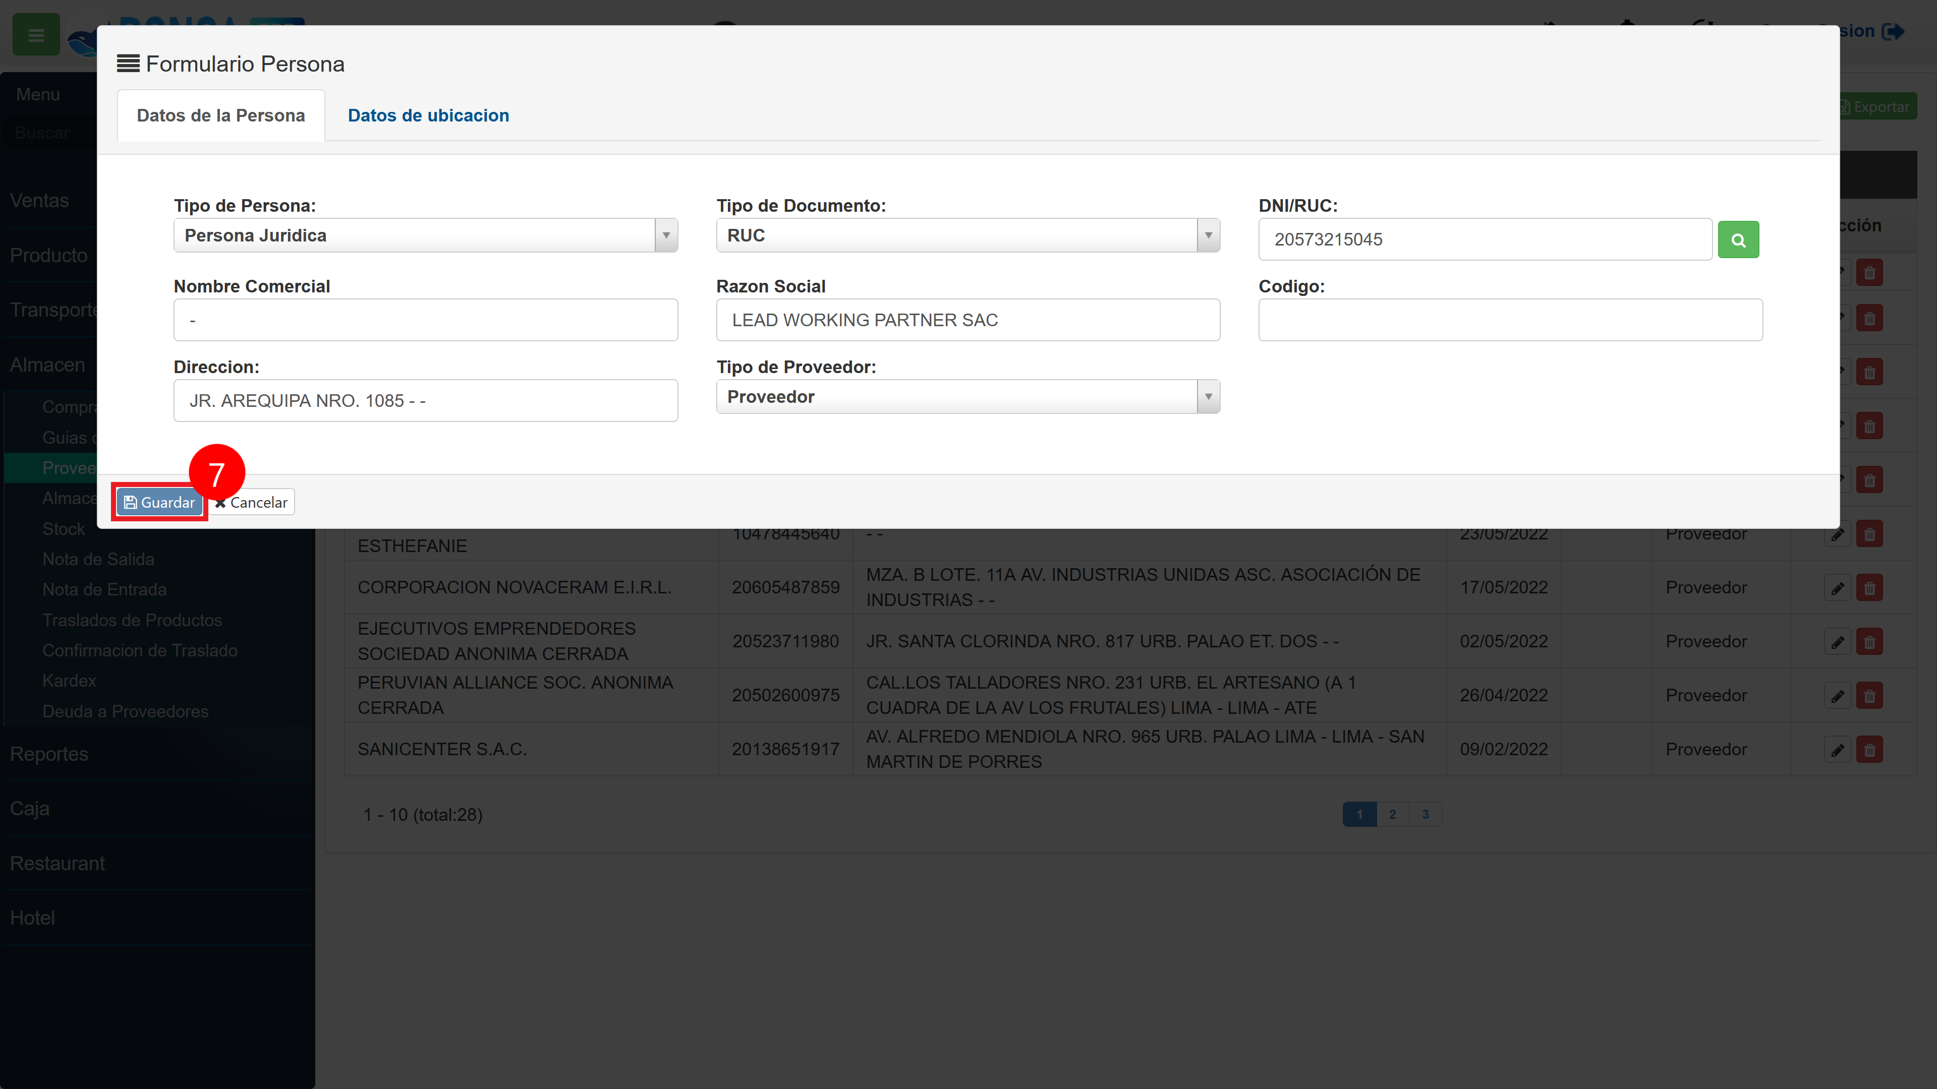Open Stock in the sidebar
The width and height of the screenshot is (1937, 1089).
[64, 529]
